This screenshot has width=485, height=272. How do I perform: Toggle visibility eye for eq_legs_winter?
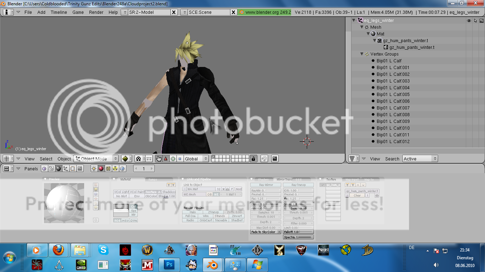click(469, 21)
